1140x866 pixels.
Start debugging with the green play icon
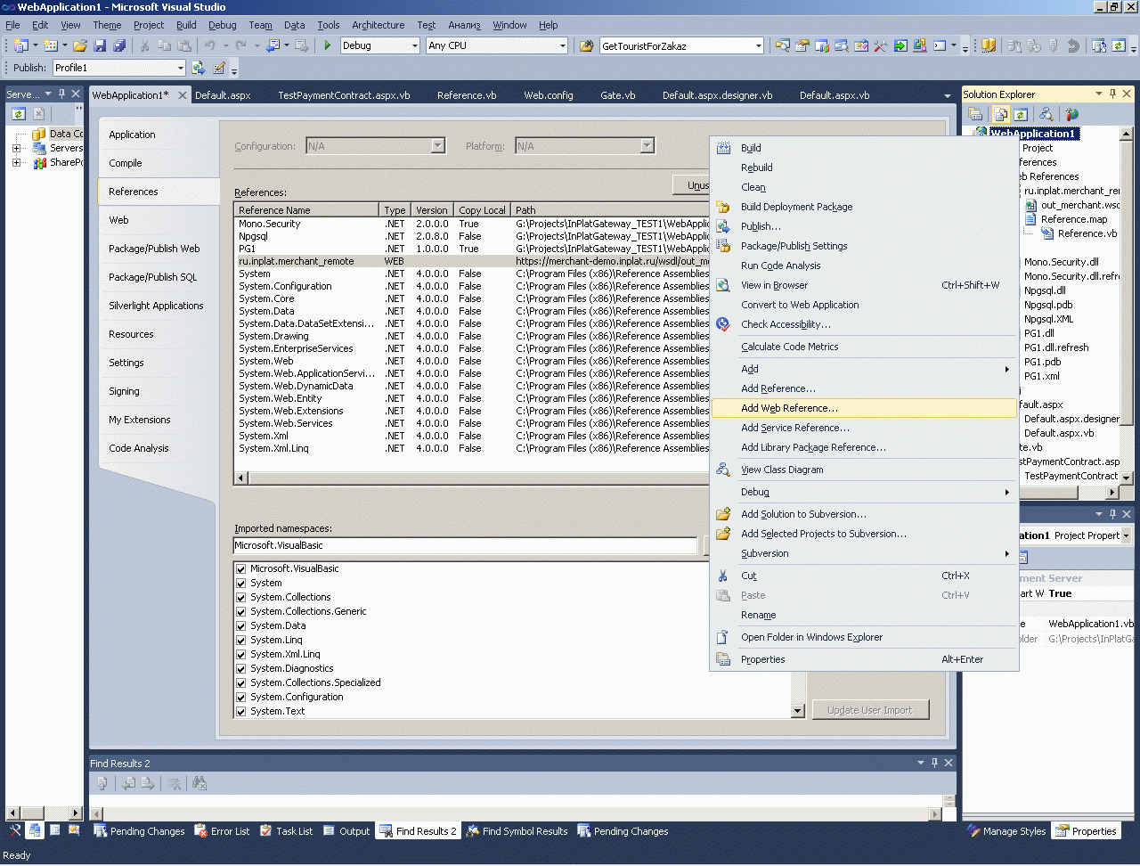point(328,45)
